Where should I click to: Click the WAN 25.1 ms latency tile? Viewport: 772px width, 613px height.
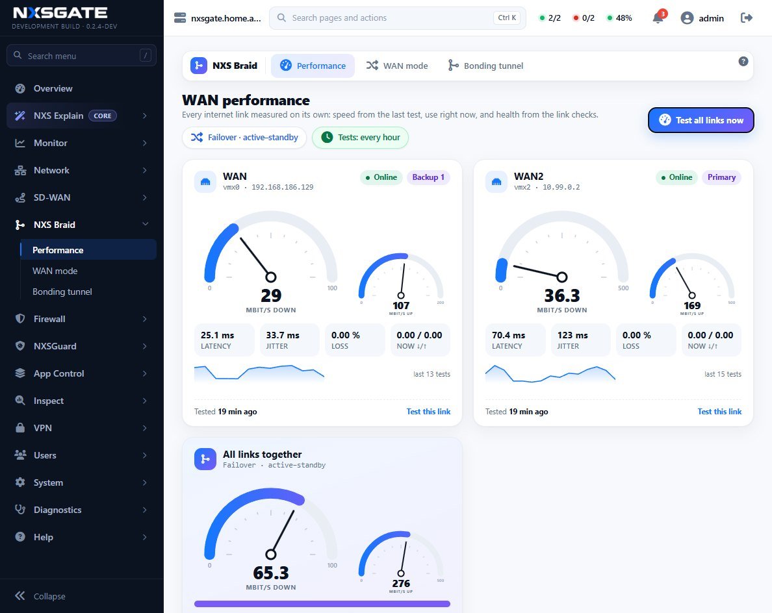point(224,340)
